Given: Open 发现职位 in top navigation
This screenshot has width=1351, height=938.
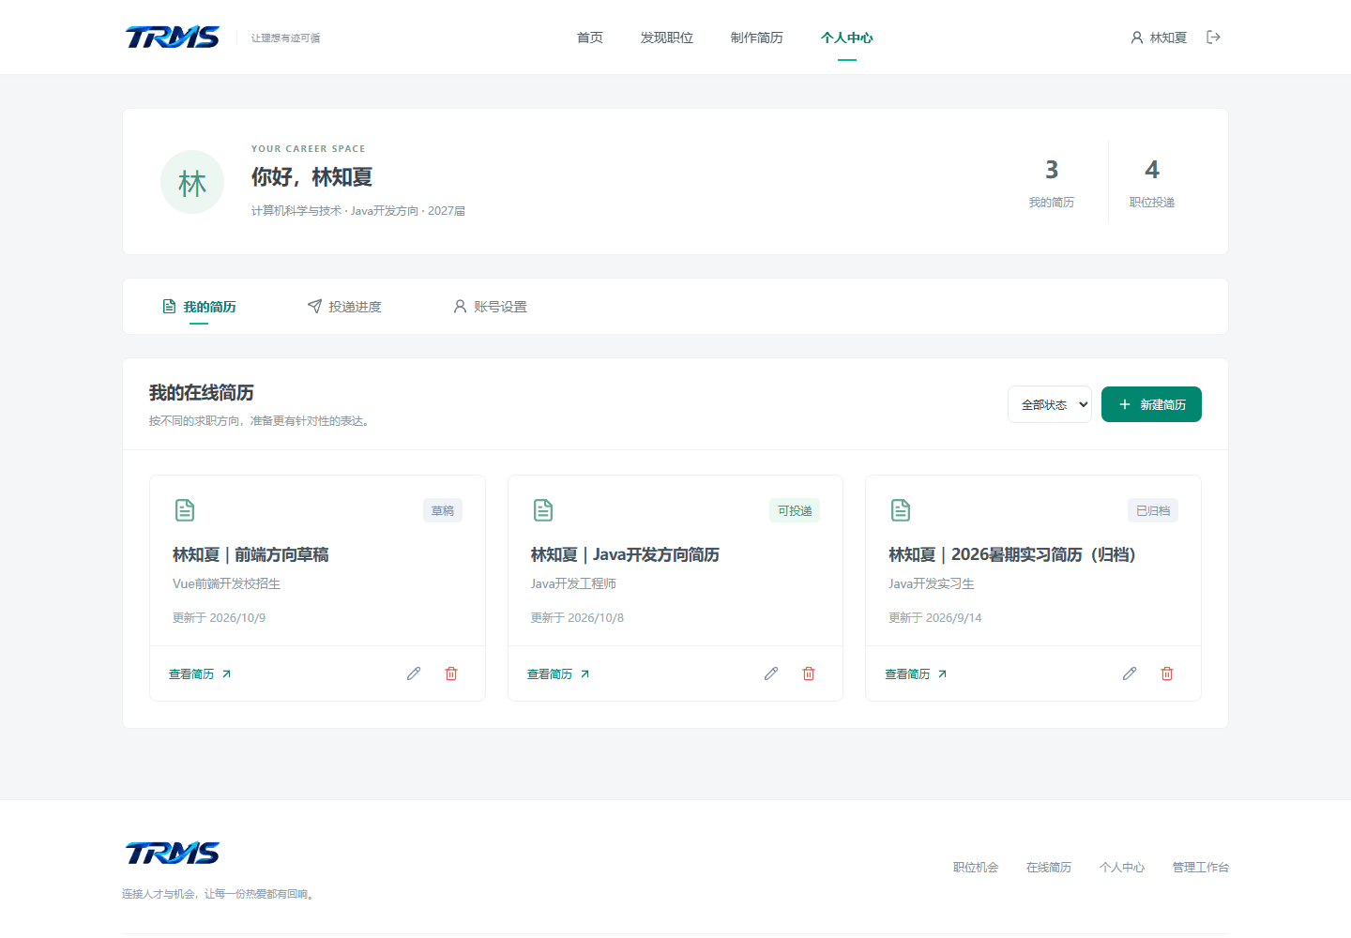Looking at the screenshot, I should tap(667, 38).
